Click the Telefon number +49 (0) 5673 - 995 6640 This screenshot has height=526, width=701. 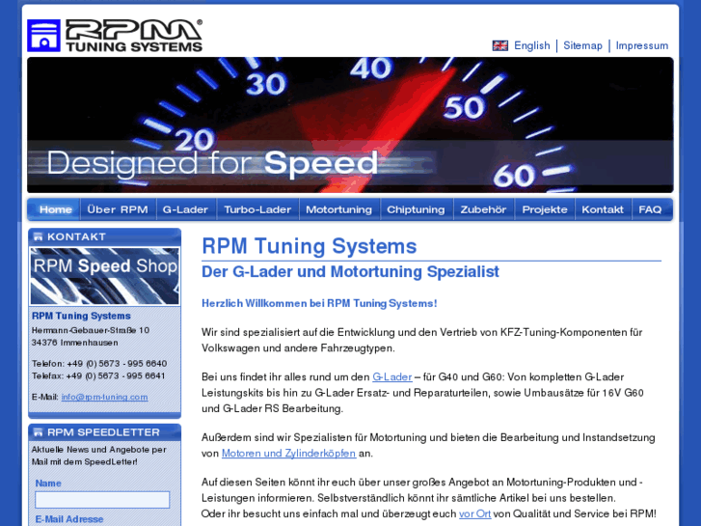[117, 364]
